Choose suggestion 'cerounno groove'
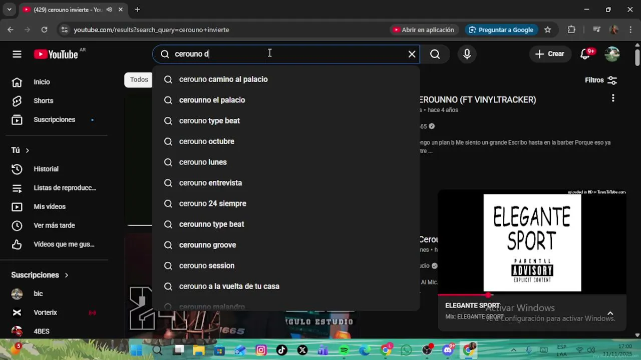 click(286, 245)
